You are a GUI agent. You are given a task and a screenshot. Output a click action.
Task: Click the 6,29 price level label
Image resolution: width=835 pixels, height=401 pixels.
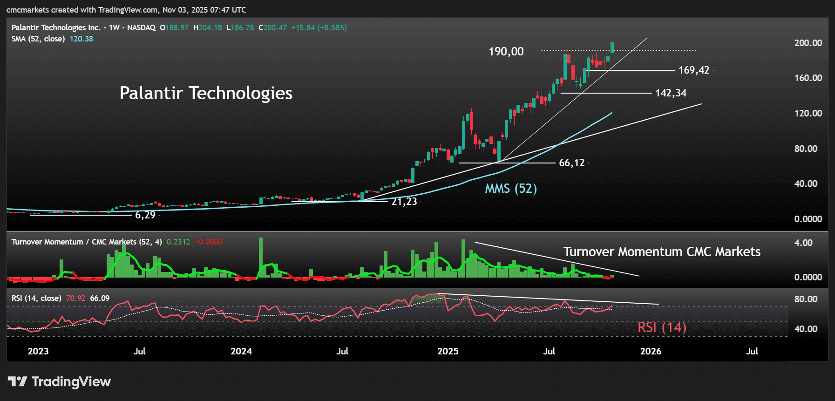(x=145, y=215)
